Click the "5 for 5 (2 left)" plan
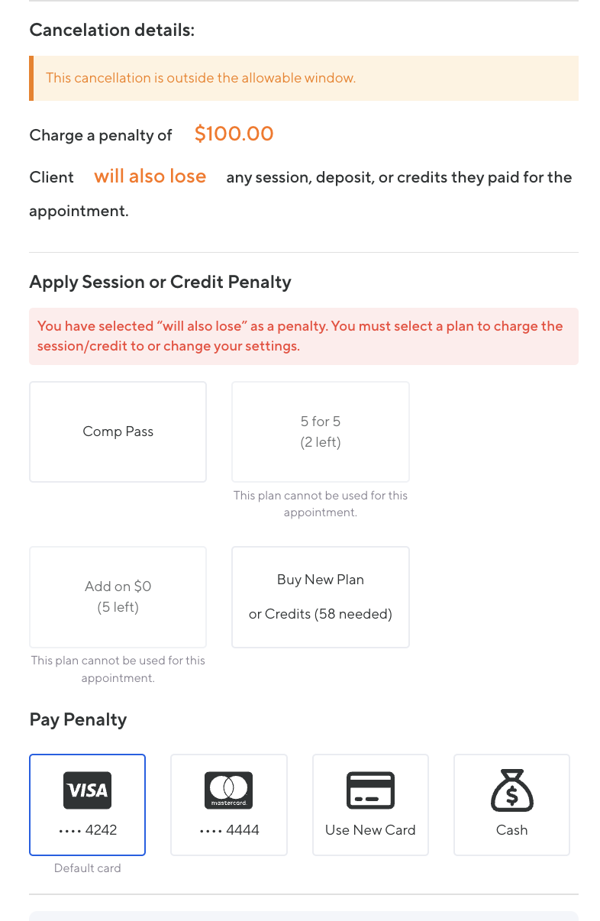The height and width of the screenshot is (921, 600). [x=321, y=431]
